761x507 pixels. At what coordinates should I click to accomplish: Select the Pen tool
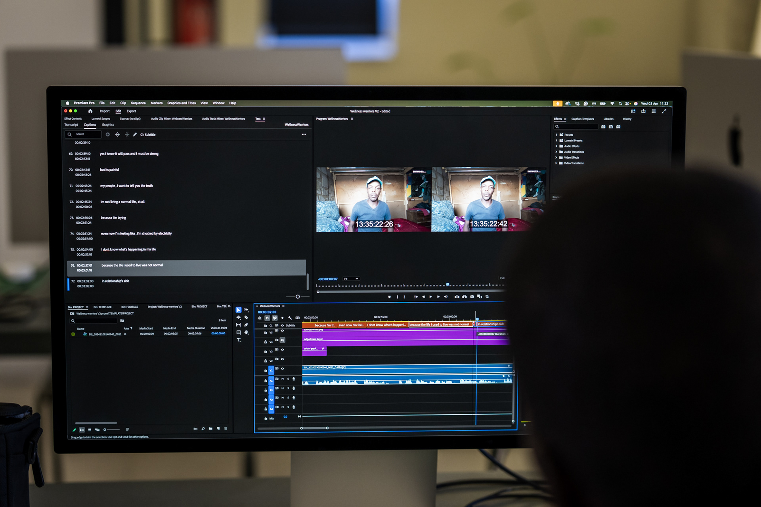pos(246,325)
